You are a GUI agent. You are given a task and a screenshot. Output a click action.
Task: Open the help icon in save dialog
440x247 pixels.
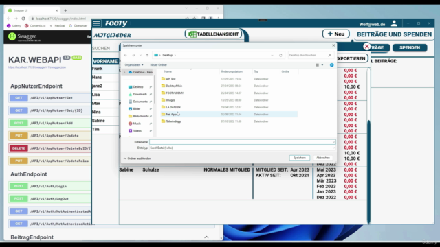click(x=331, y=65)
